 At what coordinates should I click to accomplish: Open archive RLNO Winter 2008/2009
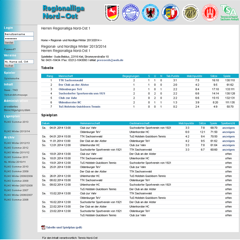18,176
